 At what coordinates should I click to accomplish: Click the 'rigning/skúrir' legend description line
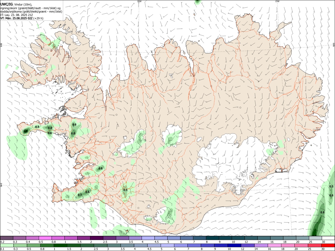click(30, 8)
